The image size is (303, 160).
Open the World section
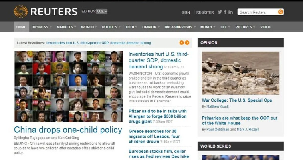(x=87, y=27)
